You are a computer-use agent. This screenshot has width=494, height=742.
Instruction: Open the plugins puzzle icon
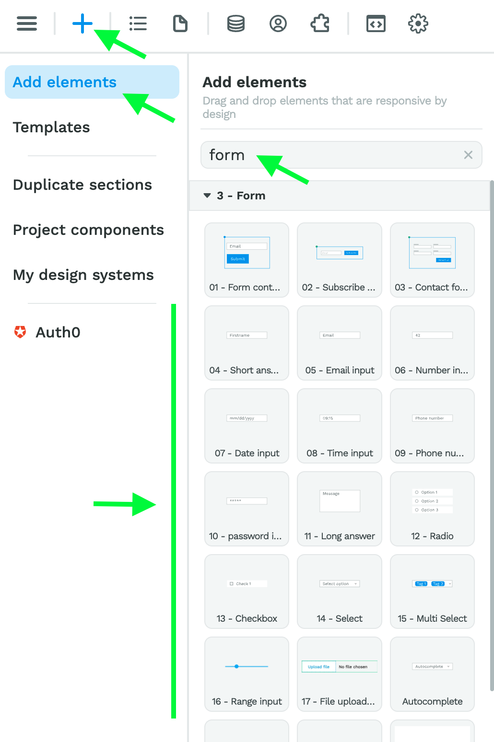tap(320, 23)
